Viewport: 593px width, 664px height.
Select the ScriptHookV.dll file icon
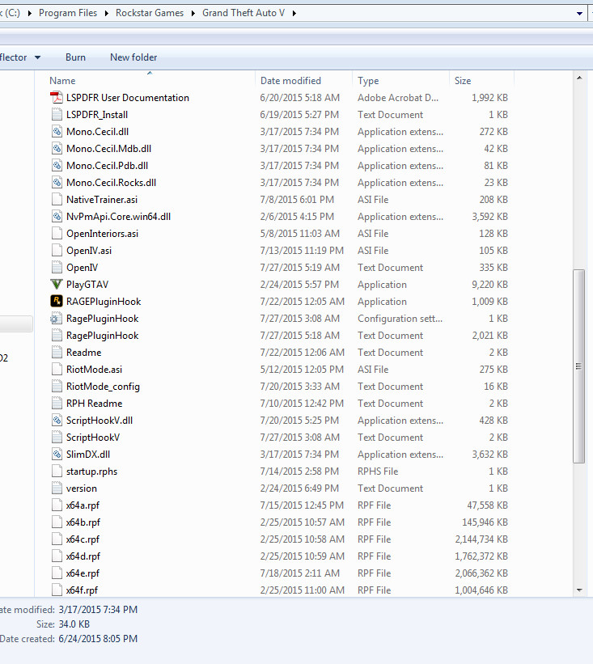coord(57,420)
